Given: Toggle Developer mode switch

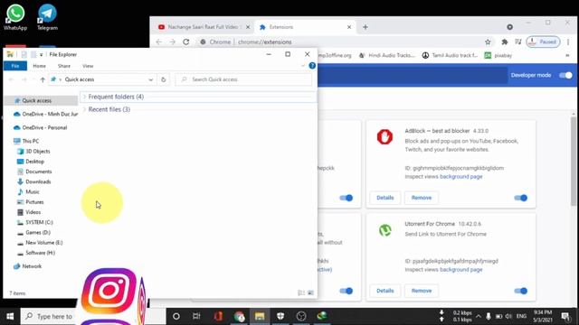Looking at the screenshot, I should pyautogui.click(x=565, y=75).
